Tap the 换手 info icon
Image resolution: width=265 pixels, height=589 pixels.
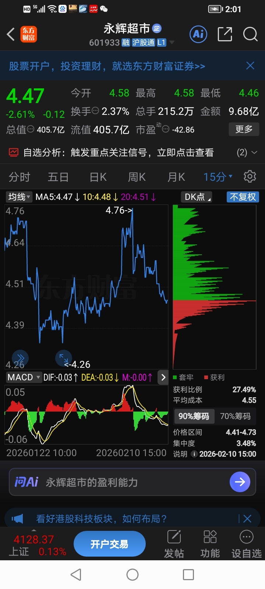pyautogui.click(x=95, y=110)
